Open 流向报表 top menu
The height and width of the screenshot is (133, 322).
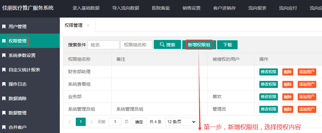[x=257, y=8]
